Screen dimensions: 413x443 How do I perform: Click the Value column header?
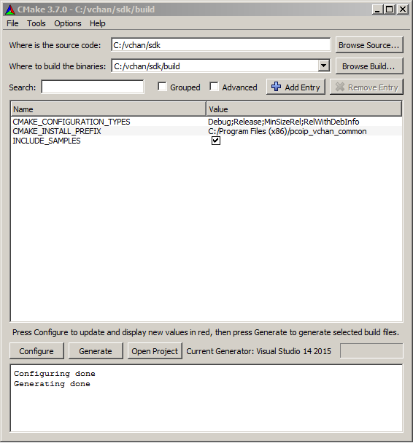304,109
